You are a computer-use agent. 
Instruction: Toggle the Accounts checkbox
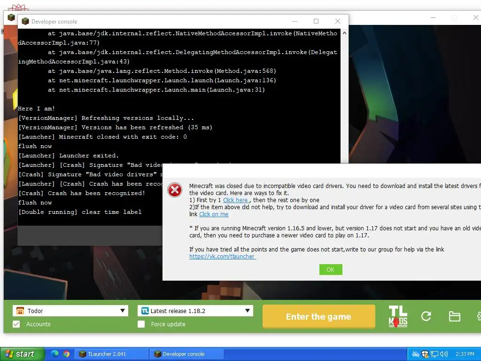pos(16,324)
